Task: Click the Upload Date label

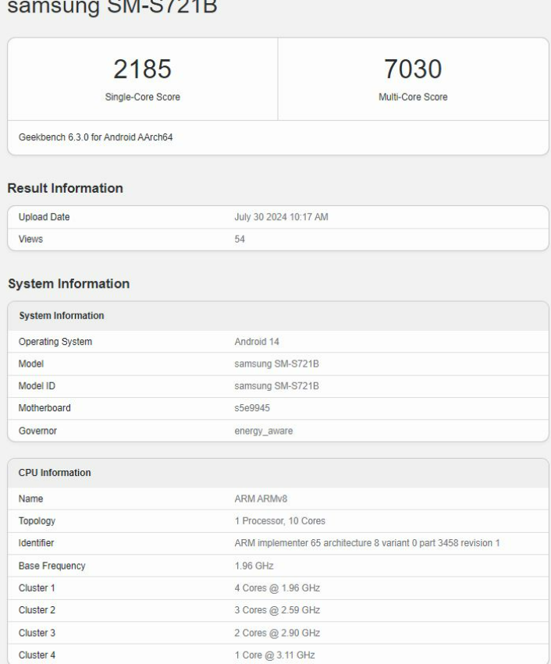Action: click(x=44, y=217)
